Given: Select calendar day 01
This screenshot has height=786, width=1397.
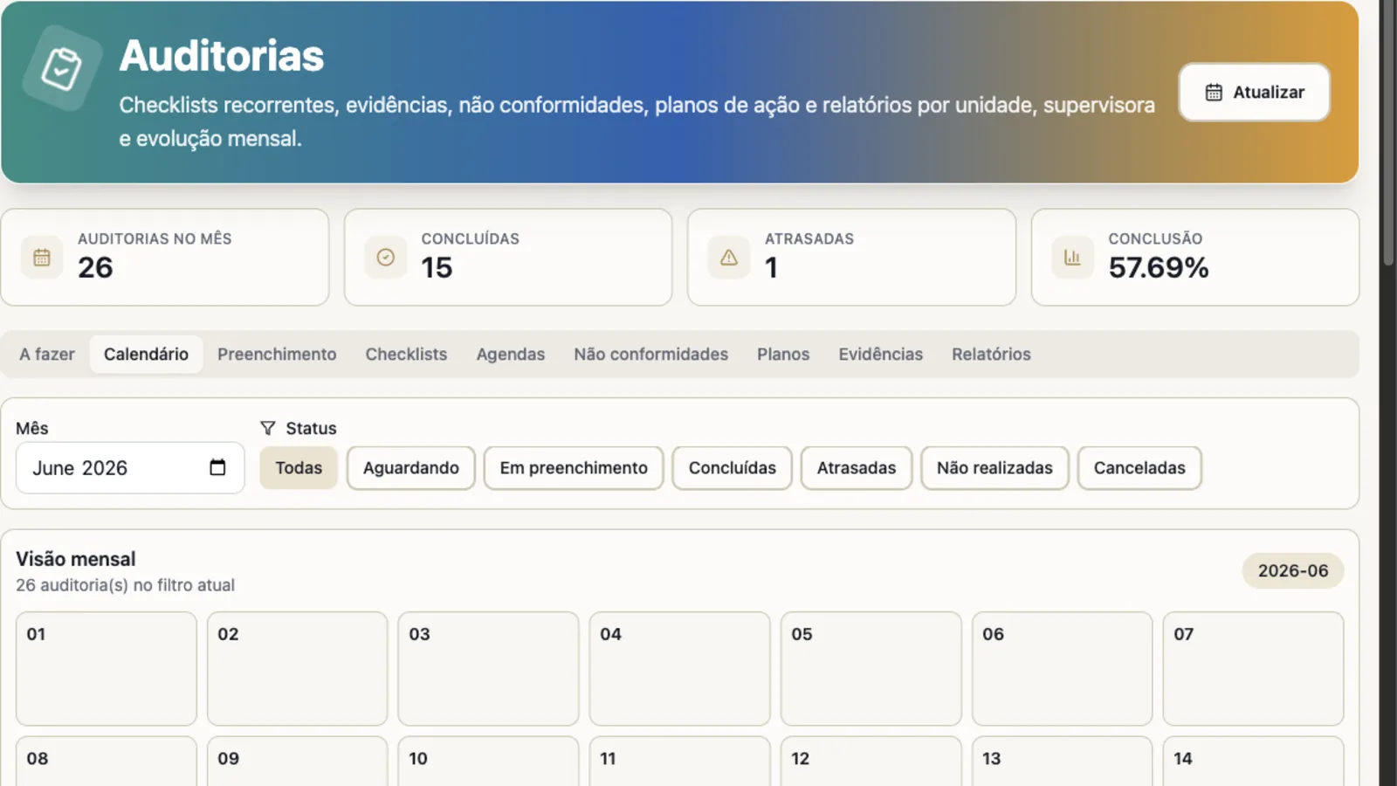Looking at the screenshot, I should (x=107, y=668).
